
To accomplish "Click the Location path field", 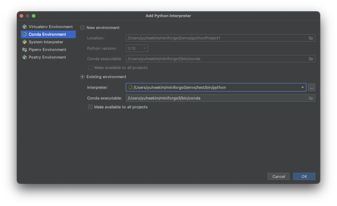I will pyautogui.click(x=220, y=38).
